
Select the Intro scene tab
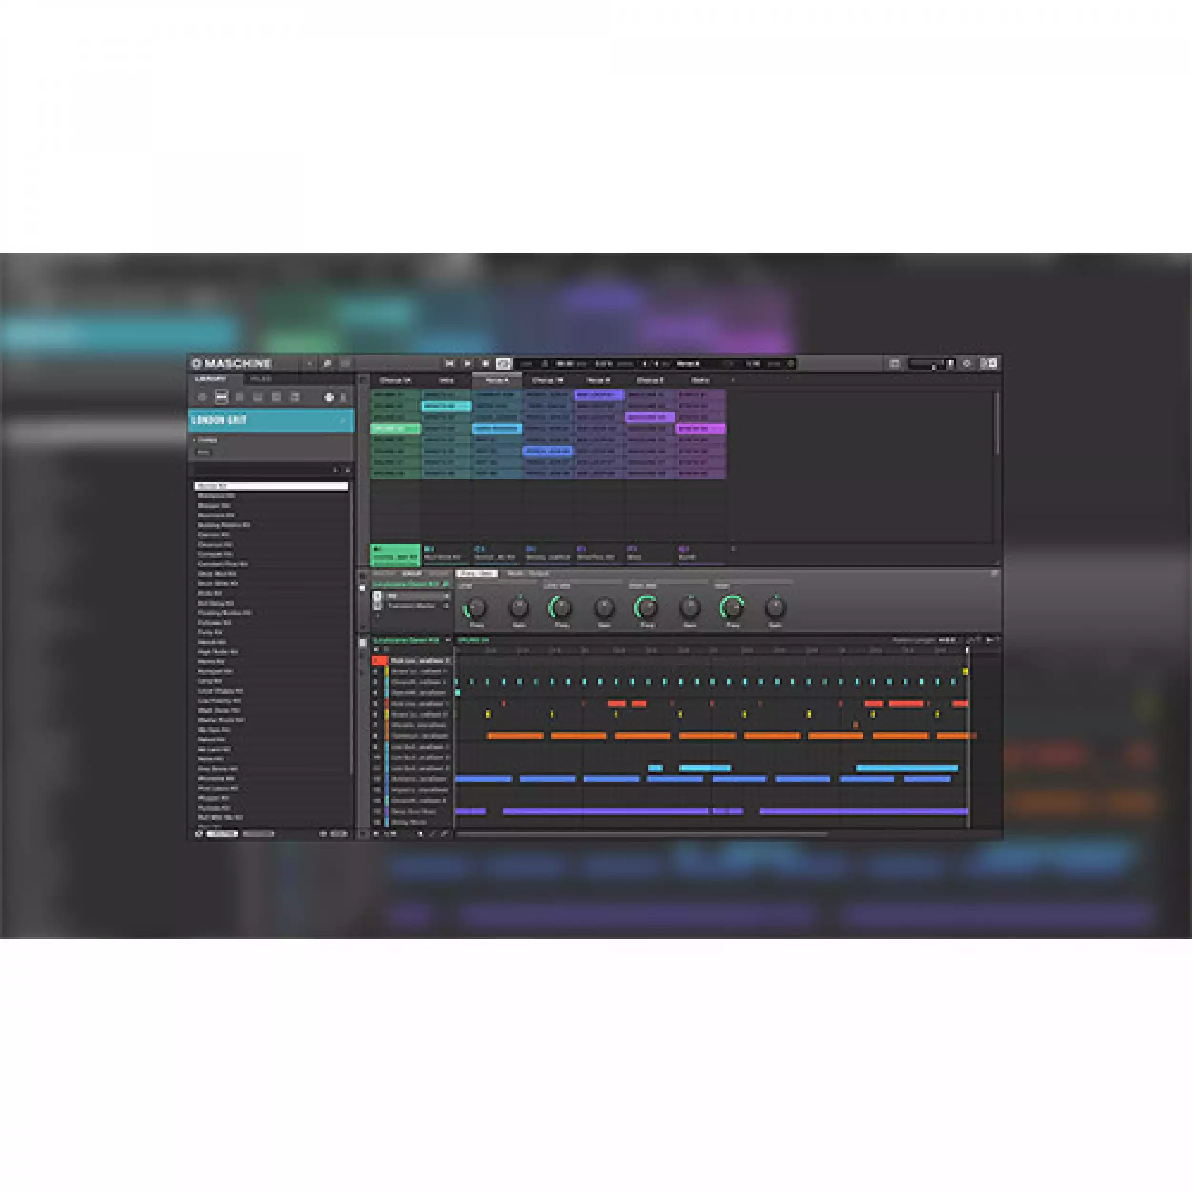coord(446,380)
